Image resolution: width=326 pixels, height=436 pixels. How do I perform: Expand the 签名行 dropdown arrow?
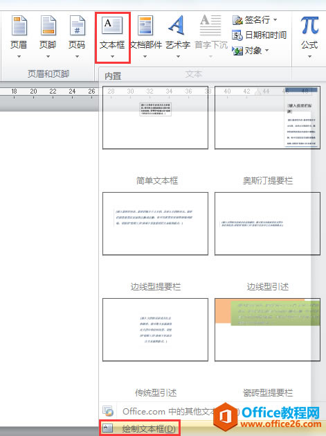[275, 19]
